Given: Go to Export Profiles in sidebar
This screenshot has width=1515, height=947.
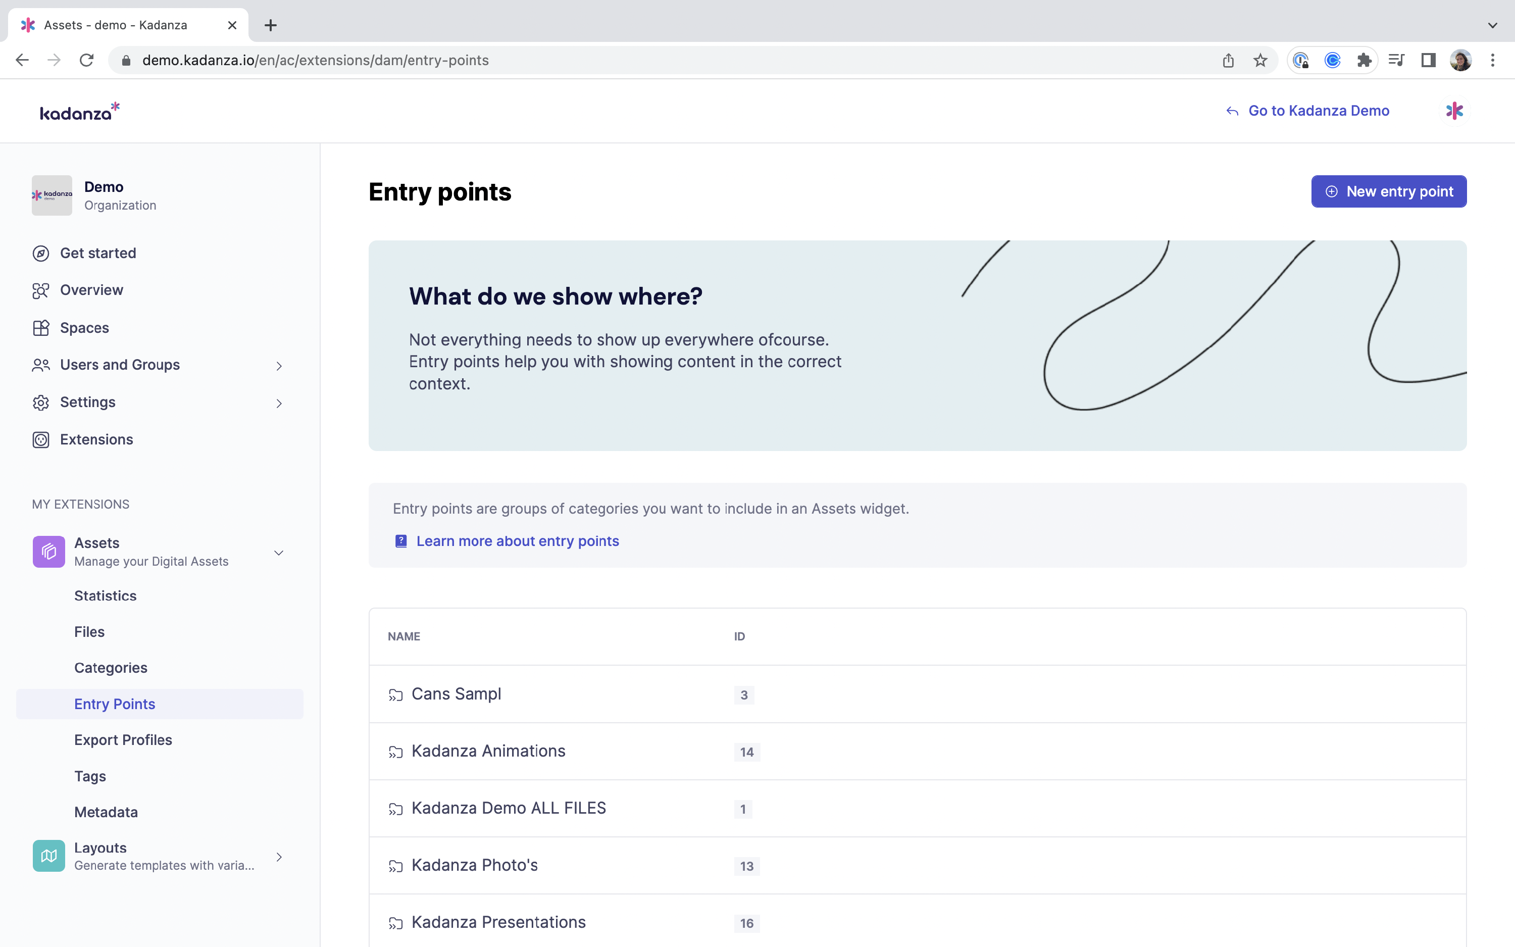Looking at the screenshot, I should click(123, 740).
